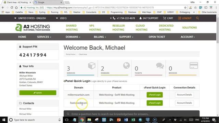Image resolution: width=219 pixels, height=123 pixels.
Task: Launch Word from the taskbar
Action: (x=126, y=120)
